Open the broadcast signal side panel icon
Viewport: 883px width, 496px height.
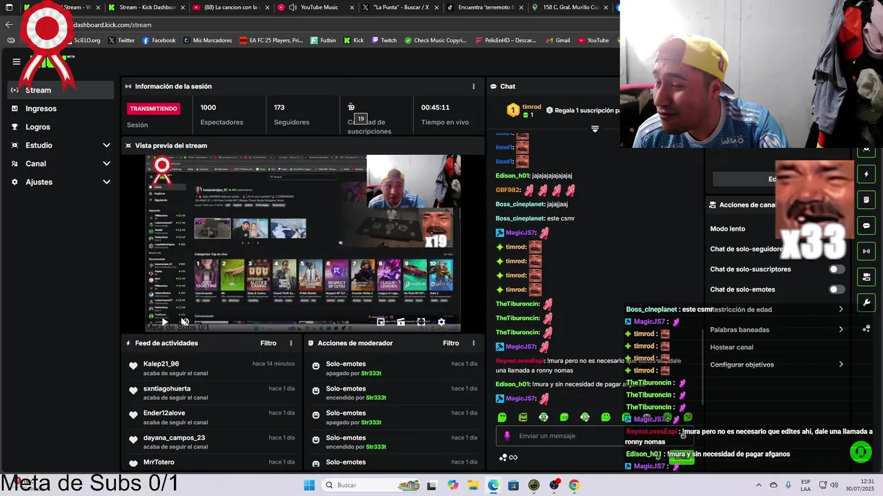[866, 251]
